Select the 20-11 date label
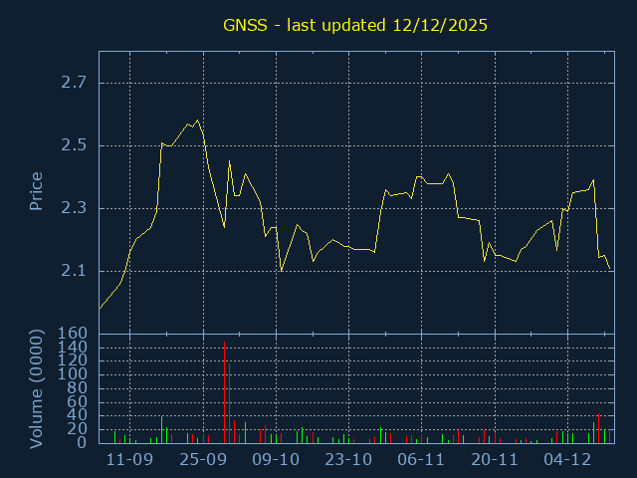 (x=495, y=460)
